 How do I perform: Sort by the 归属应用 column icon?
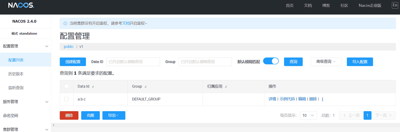click(x=226, y=87)
